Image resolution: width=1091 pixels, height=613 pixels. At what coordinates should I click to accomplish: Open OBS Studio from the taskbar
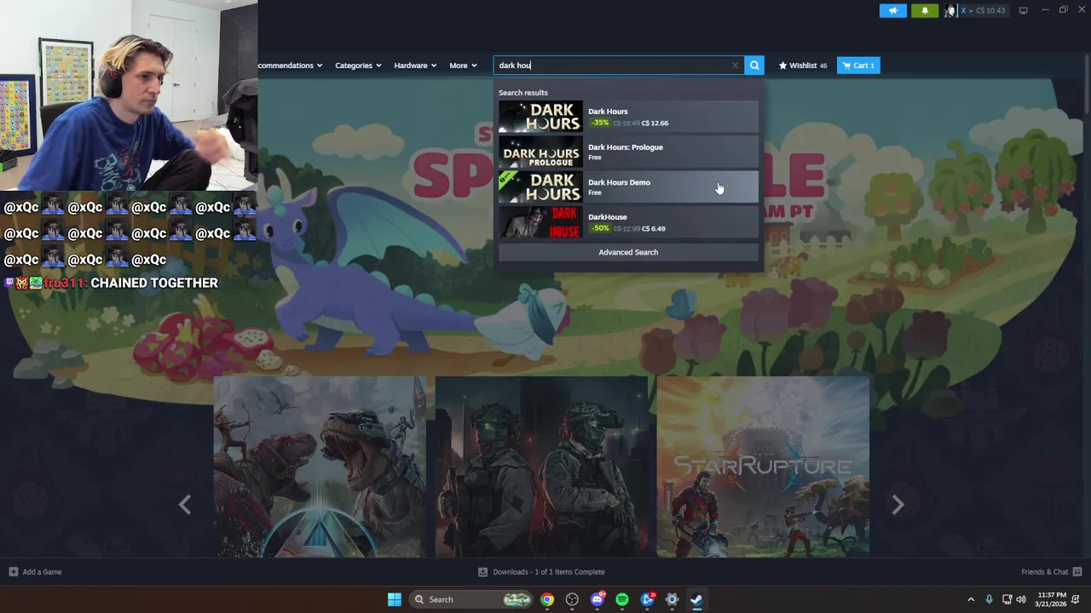pyautogui.click(x=572, y=599)
